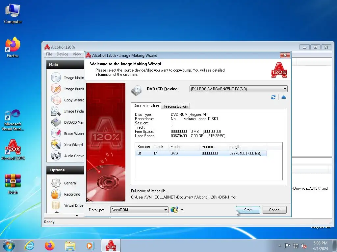The width and height of the screenshot is (337, 252).
Task: Click the Address column header
Action: 213,147
